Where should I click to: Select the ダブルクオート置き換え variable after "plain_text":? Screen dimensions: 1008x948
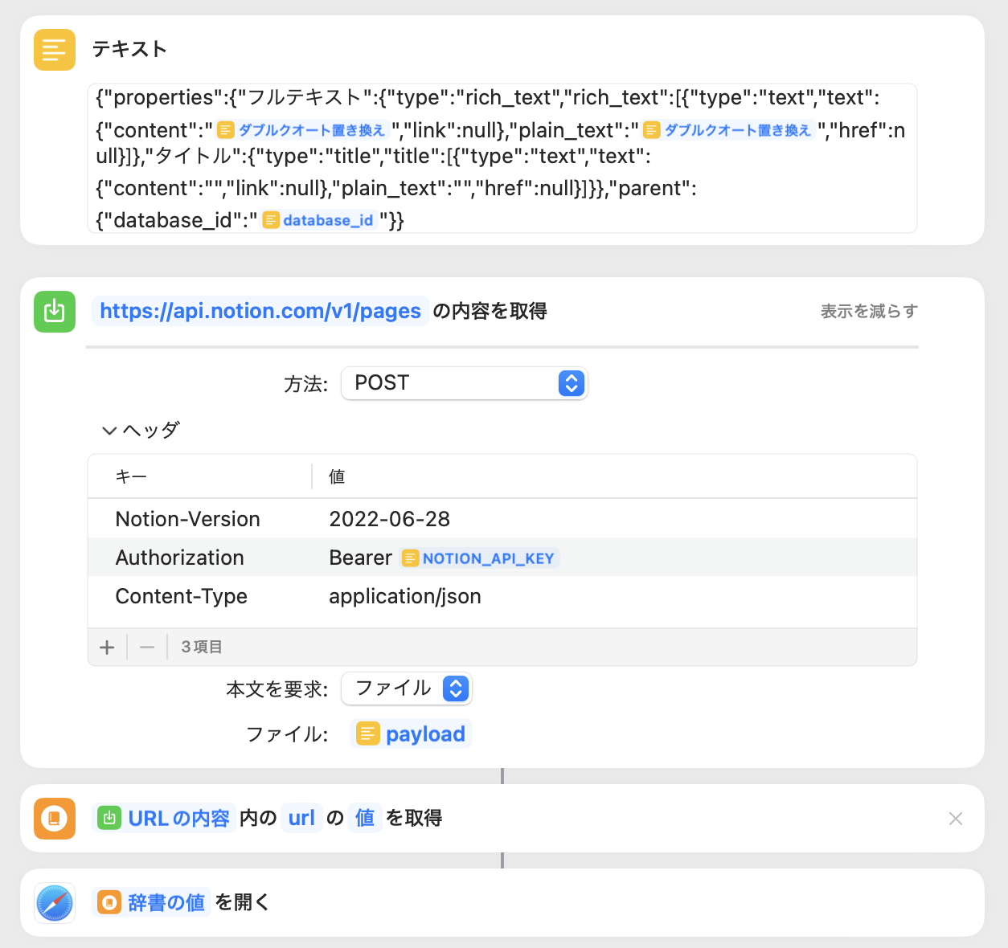(727, 130)
